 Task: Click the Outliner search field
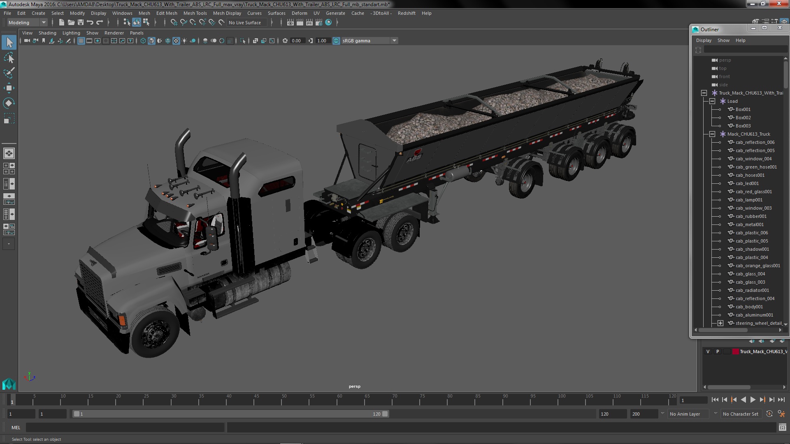pos(745,49)
